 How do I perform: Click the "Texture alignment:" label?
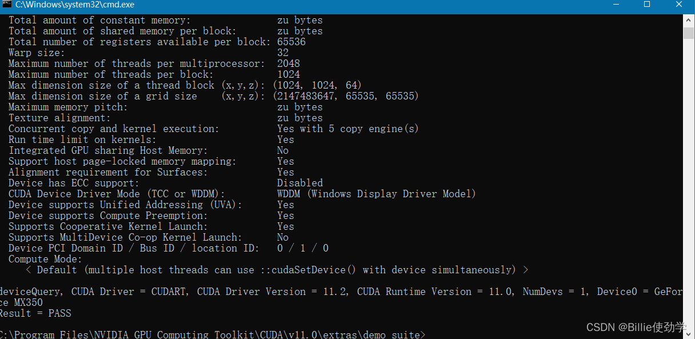(59, 118)
